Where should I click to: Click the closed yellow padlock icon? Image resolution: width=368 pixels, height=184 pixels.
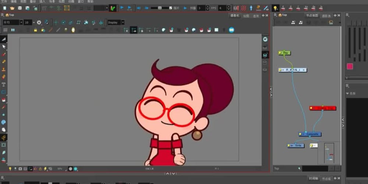click(x=35, y=30)
